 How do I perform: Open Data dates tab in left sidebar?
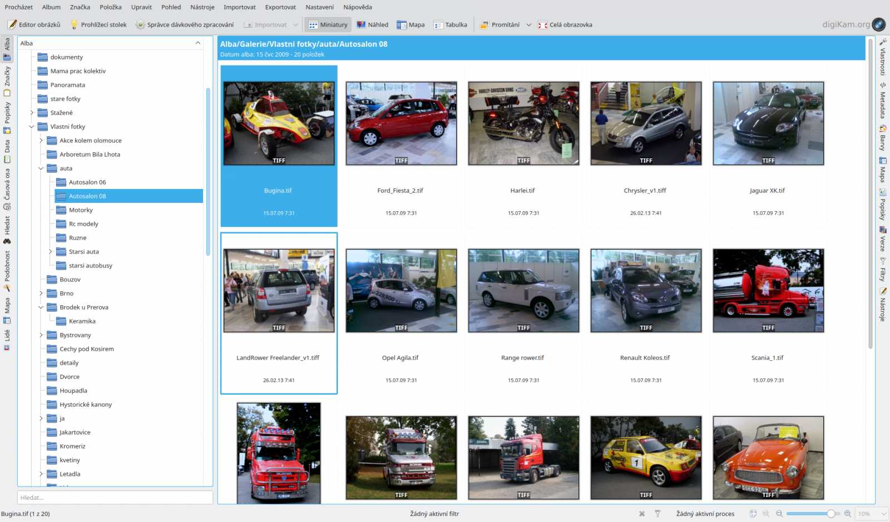pyautogui.click(x=7, y=151)
